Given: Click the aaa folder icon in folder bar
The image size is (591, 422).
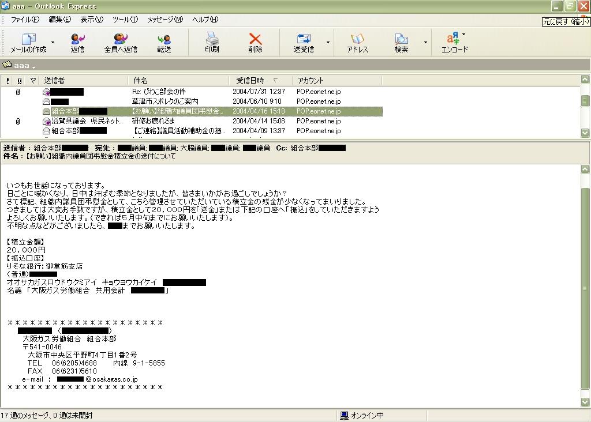Looking at the screenshot, I should (7, 65).
